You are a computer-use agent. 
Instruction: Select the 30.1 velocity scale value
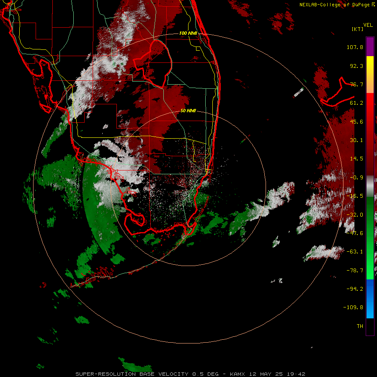(x=356, y=140)
